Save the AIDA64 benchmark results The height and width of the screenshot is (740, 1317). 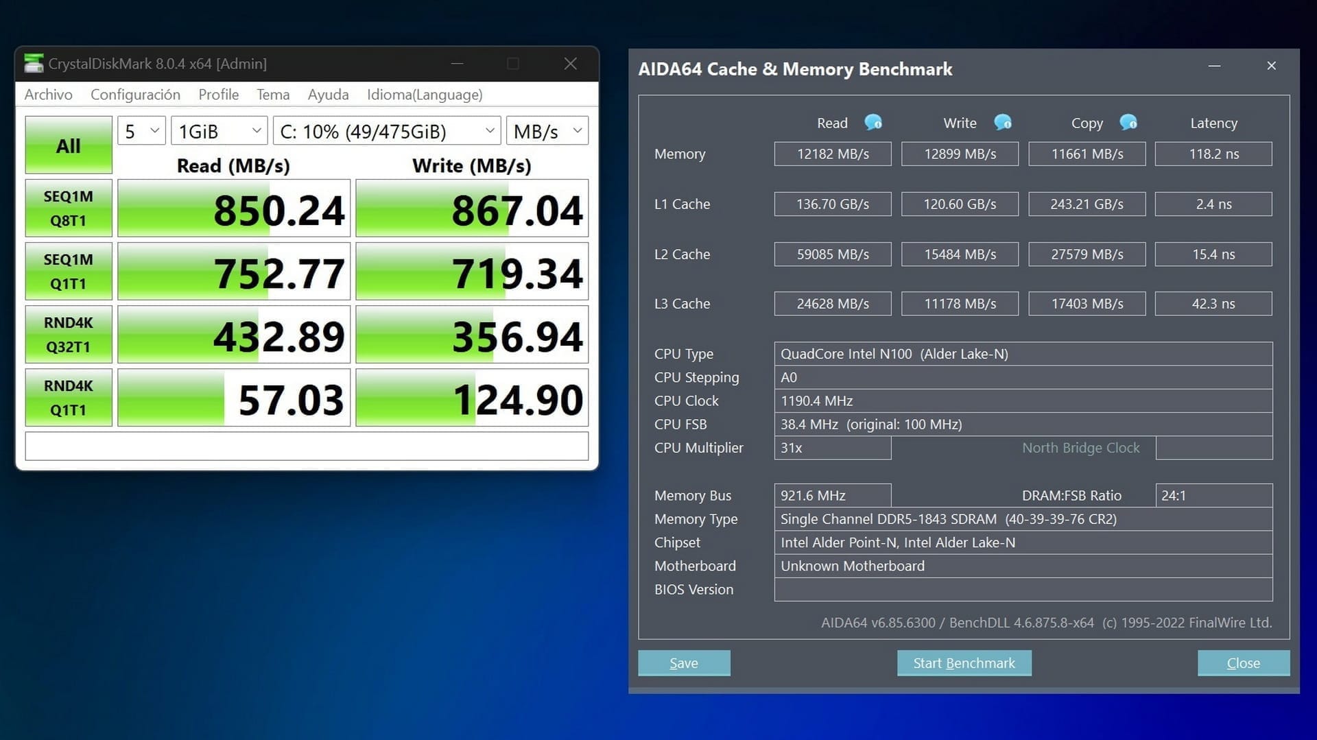(684, 663)
